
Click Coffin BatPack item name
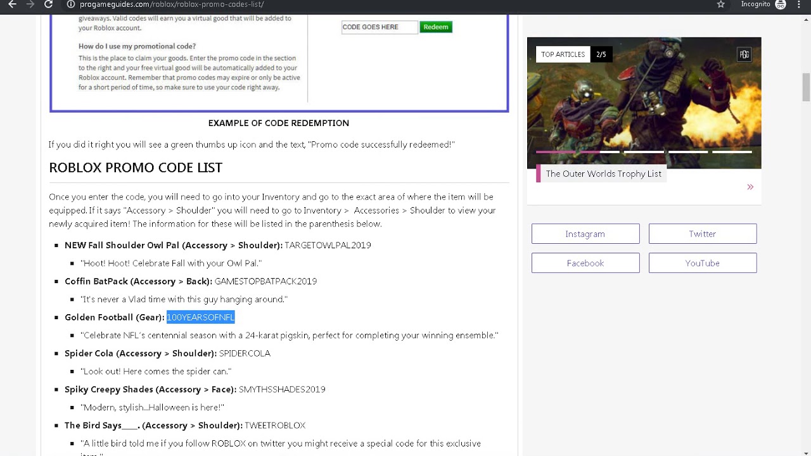click(139, 281)
